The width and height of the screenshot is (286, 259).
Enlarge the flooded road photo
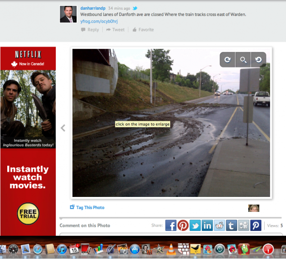tap(171, 123)
